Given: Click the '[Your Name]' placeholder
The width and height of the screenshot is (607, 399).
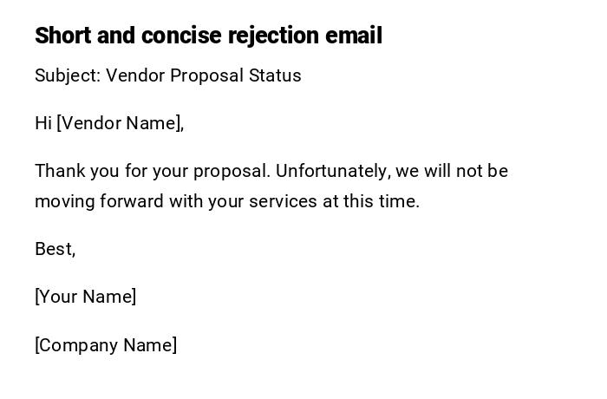Looking at the screenshot, I should [86, 297].
